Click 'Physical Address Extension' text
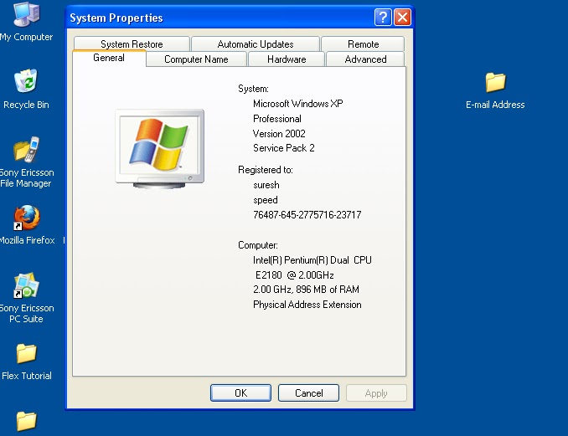The image size is (568, 436). point(307,305)
